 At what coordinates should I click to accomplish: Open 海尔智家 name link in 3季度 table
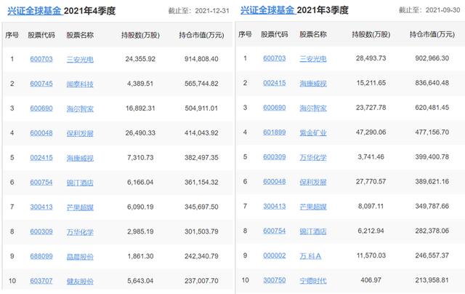click(313, 108)
